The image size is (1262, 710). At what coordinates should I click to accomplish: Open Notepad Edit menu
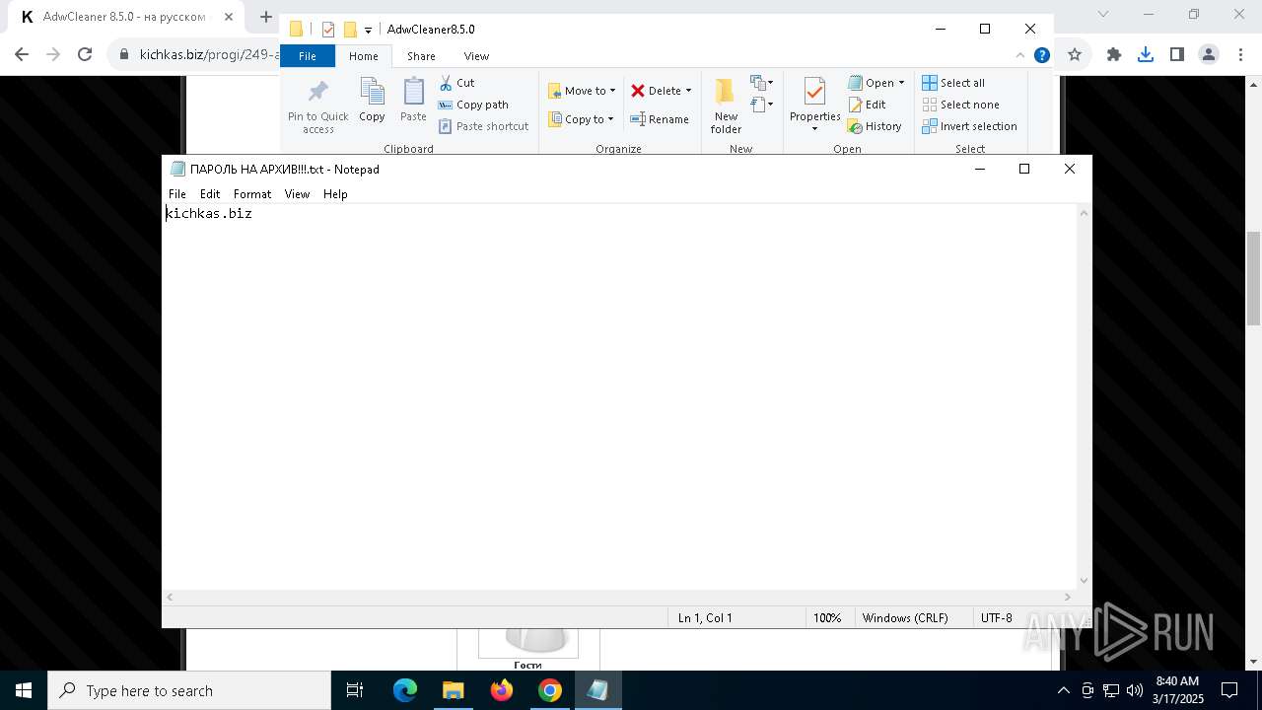tap(210, 194)
